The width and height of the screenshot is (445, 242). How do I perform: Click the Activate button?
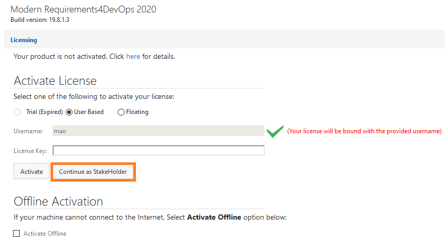point(31,171)
